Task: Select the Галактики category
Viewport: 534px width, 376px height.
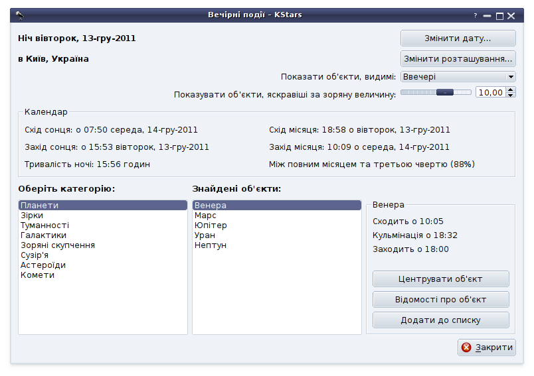Action: pos(43,235)
